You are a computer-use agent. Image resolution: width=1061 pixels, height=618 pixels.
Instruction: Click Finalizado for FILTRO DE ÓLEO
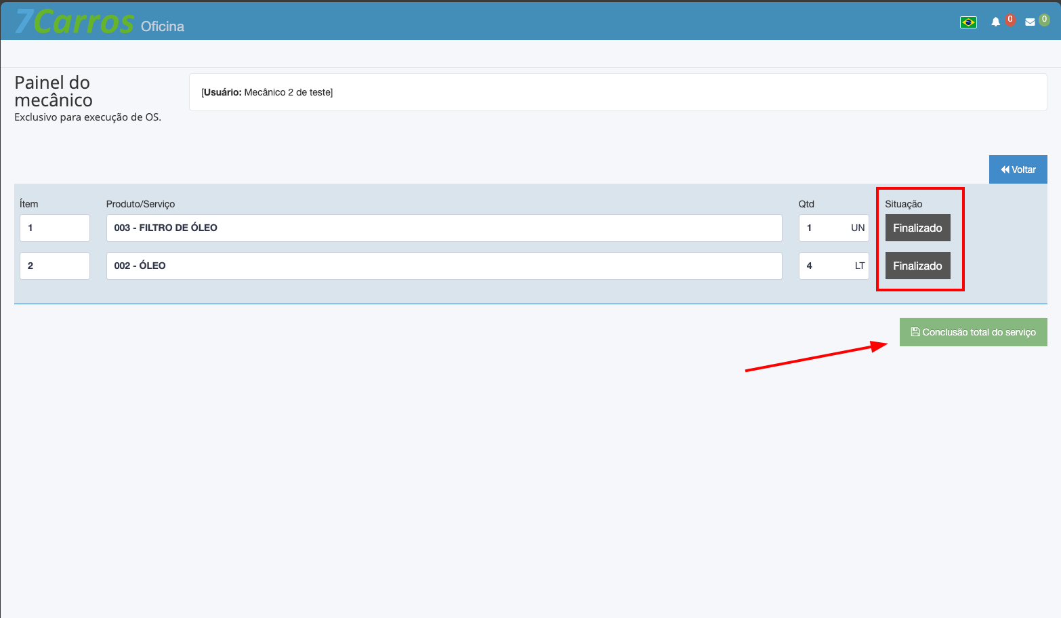(917, 228)
